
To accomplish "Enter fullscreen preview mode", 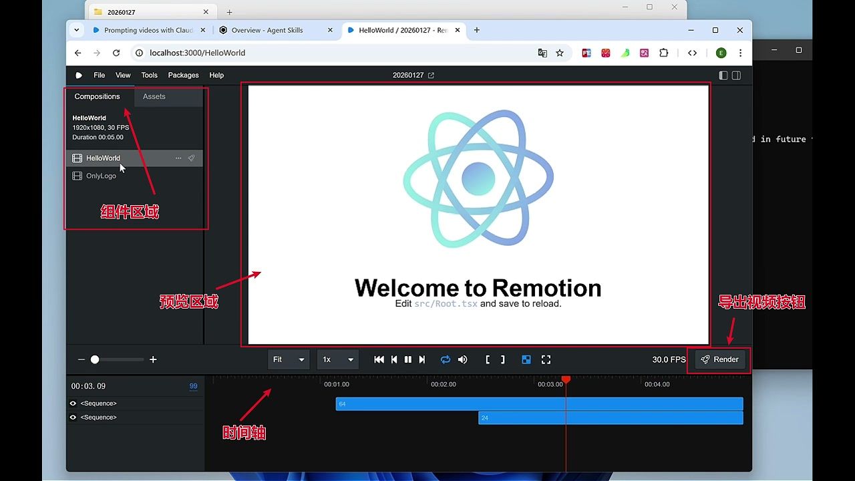I will [x=546, y=359].
